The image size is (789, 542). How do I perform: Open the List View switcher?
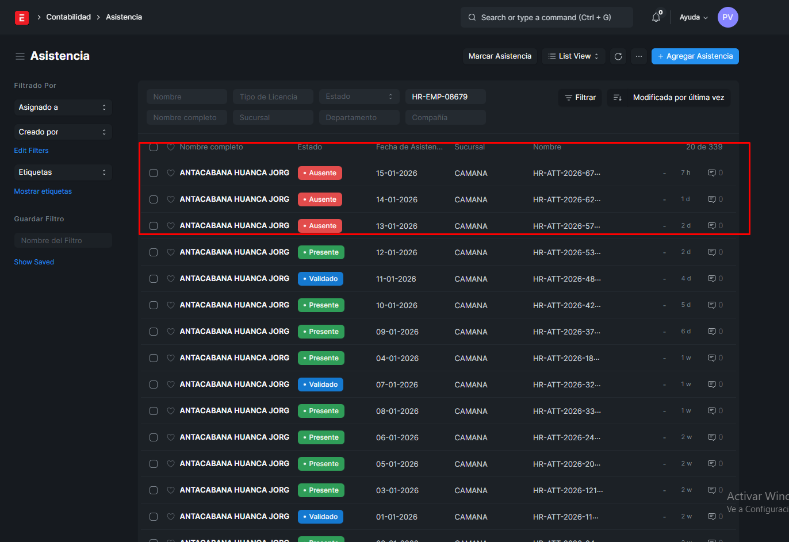coord(573,56)
